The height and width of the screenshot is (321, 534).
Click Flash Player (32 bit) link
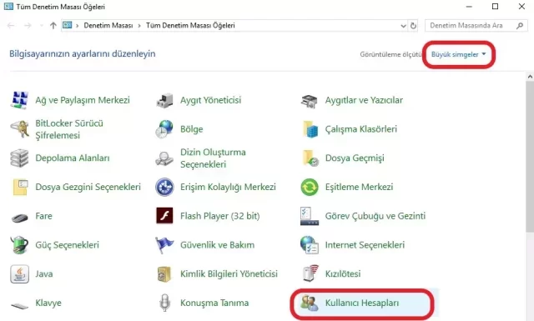point(220,216)
